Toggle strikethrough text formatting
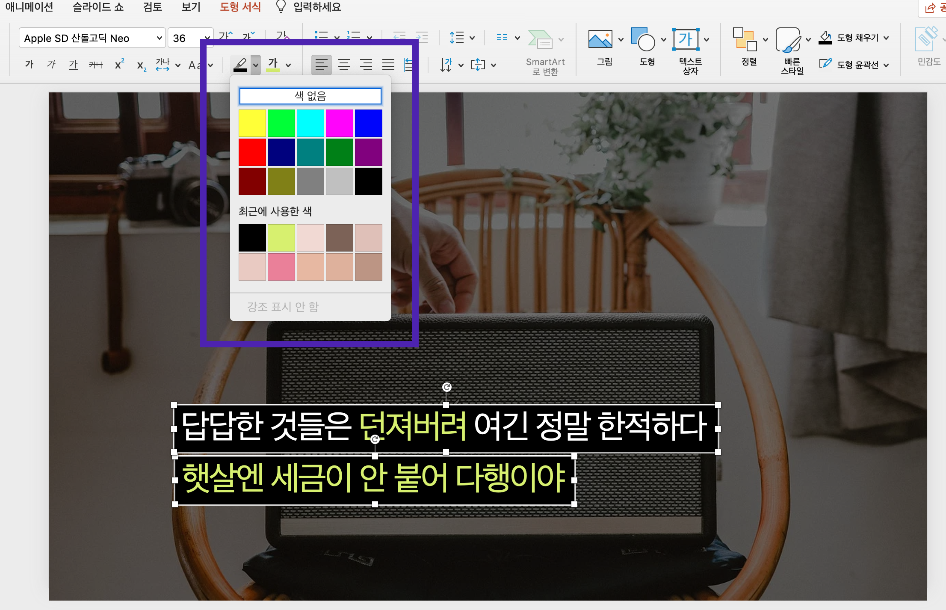This screenshot has height=610, width=946. click(95, 65)
